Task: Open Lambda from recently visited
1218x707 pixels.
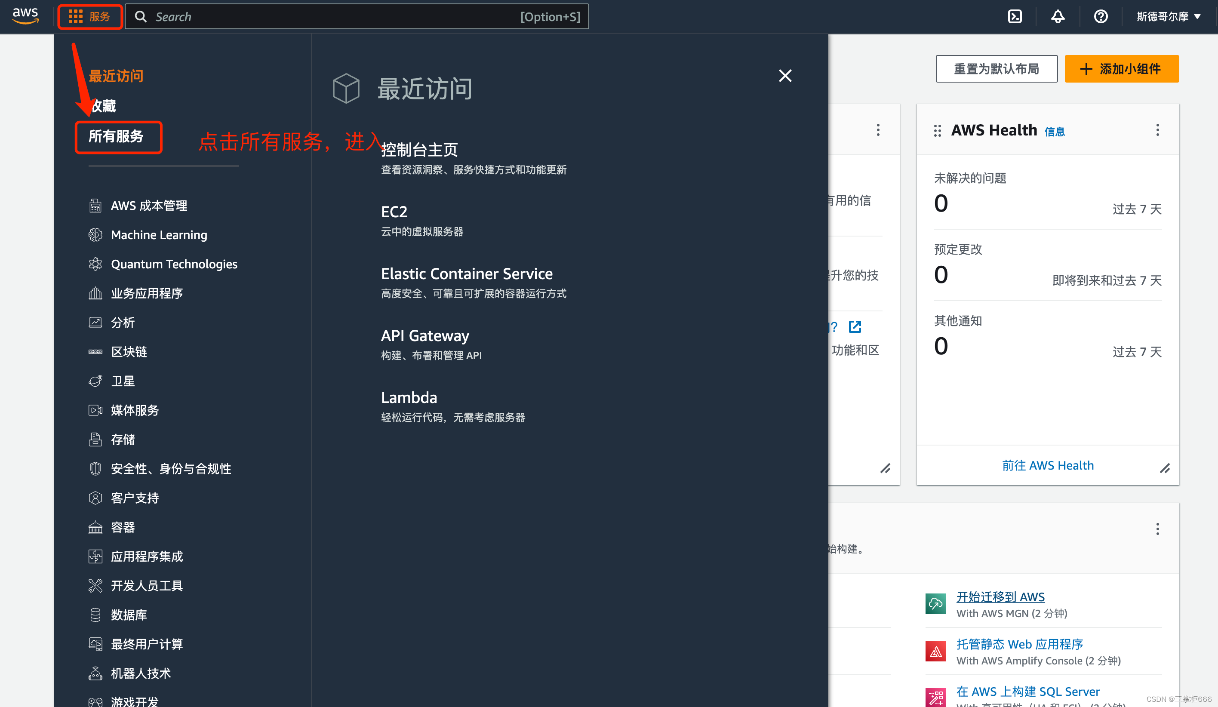Action: coord(409,397)
